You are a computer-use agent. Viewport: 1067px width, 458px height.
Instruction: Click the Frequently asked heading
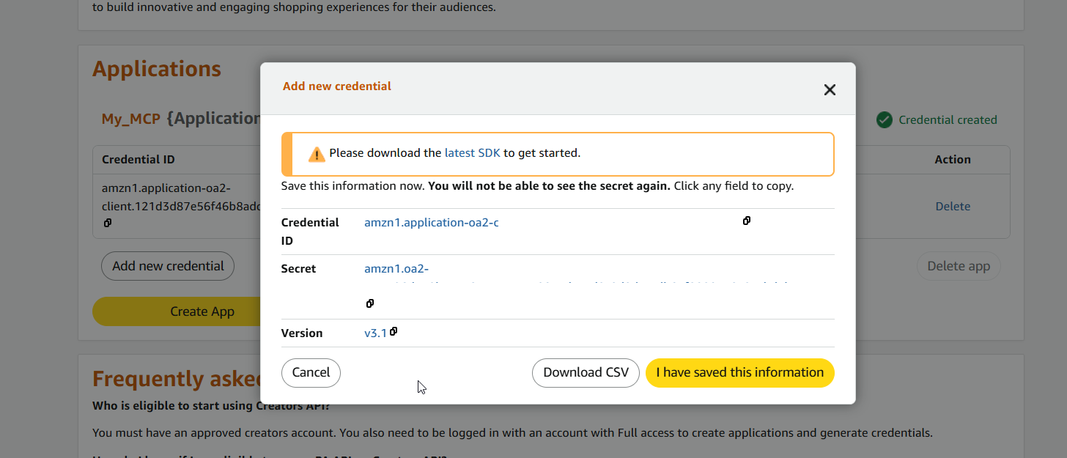[x=177, y=379]
